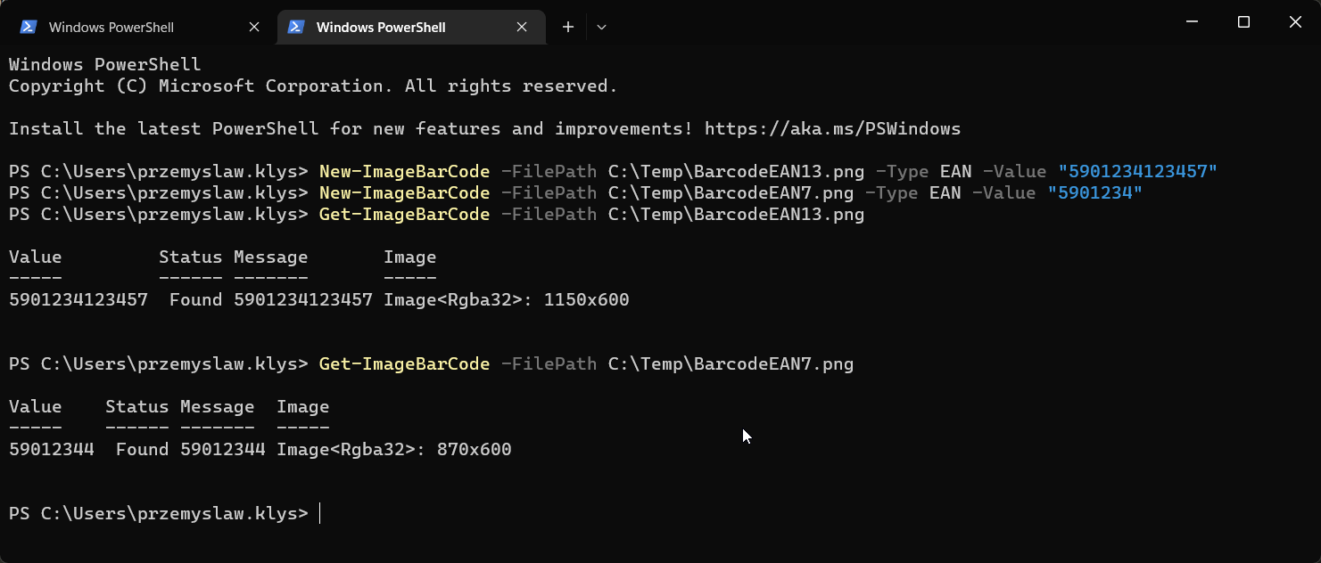Click the 5901234123457 barcode value output
This screenshot has height=563, width=1321.
[78, 299]
